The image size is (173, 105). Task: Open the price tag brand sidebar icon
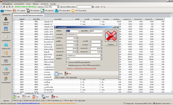[x=6, y=37]
